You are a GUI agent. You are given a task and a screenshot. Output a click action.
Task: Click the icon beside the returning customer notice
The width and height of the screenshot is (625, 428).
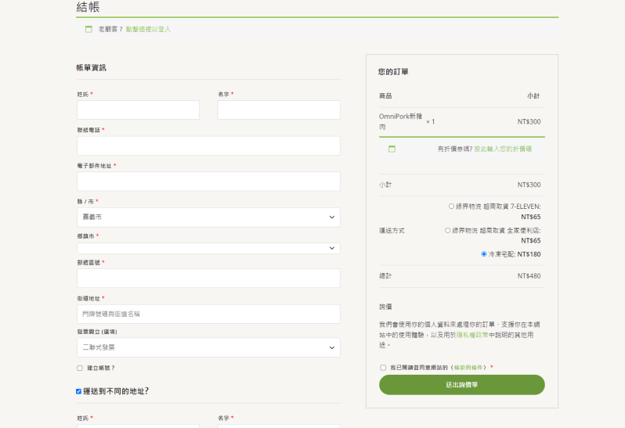click(89, 29)
